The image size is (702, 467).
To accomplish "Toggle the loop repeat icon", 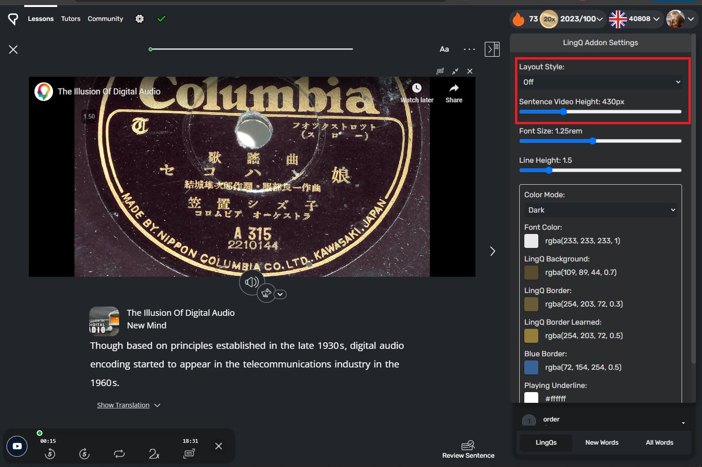I will [119, 454].
